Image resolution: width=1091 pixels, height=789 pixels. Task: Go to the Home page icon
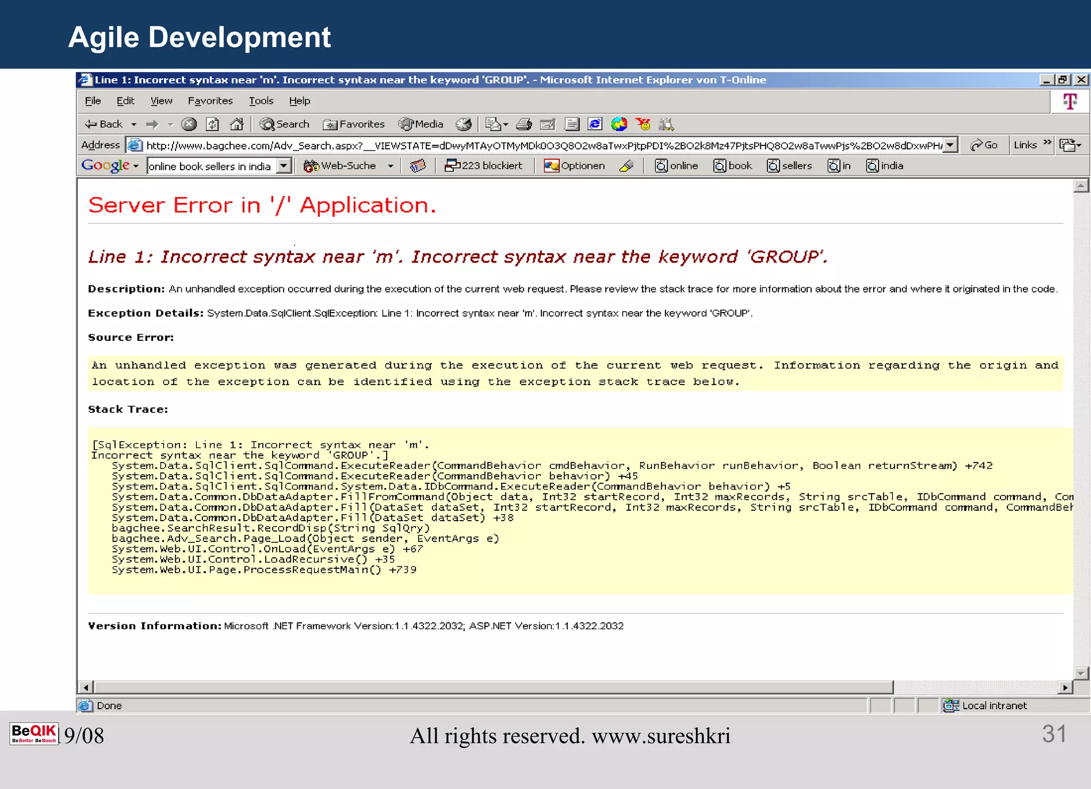click(237, 124)
